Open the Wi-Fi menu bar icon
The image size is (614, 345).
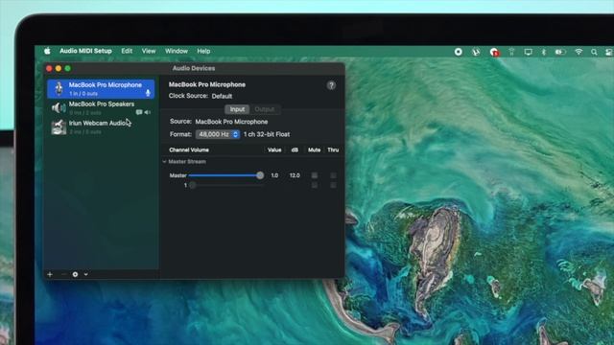point(579,52)
